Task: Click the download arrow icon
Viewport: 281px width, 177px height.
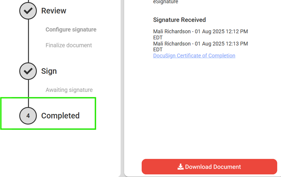Action: 180,167
